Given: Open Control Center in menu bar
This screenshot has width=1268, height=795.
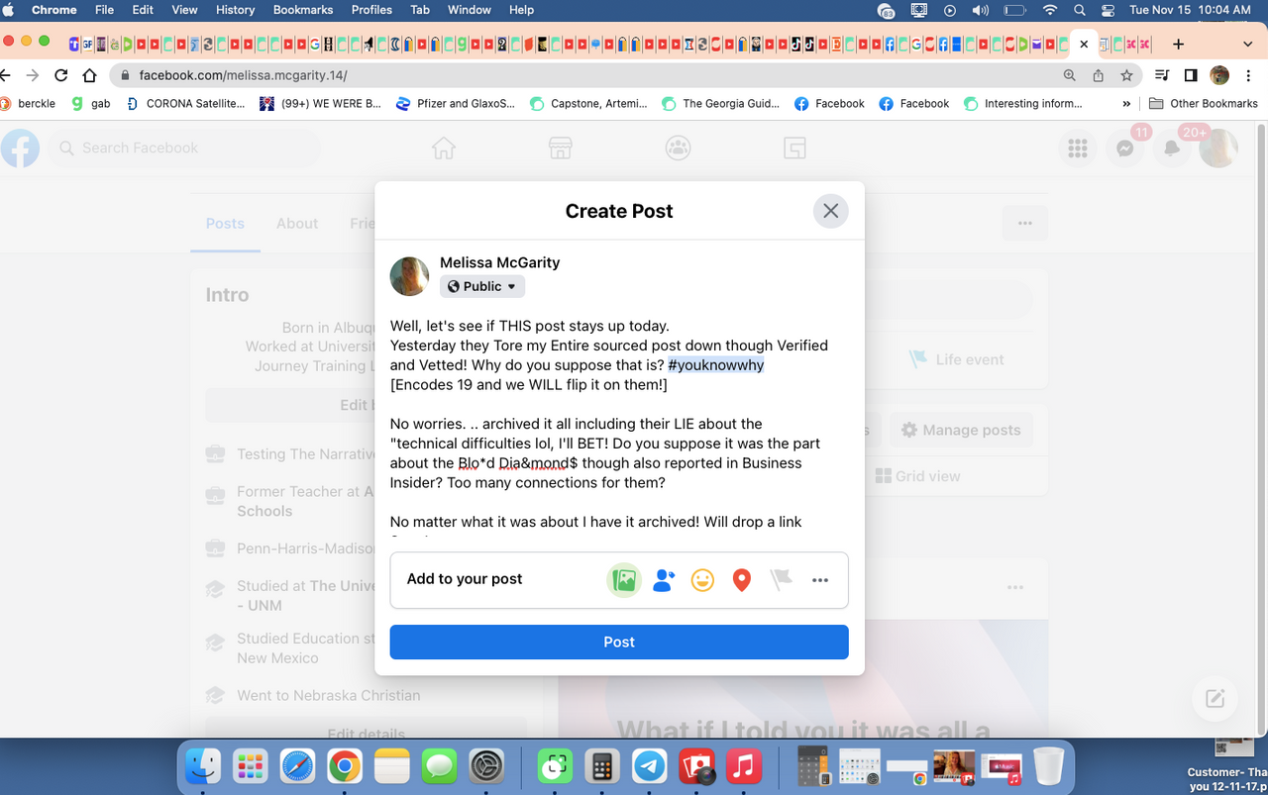Looking at the screenshot, I should 1108,10.
